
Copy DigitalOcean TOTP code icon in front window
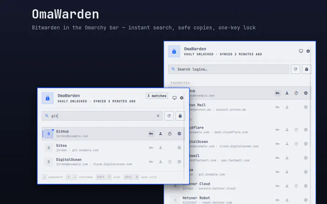170,162
